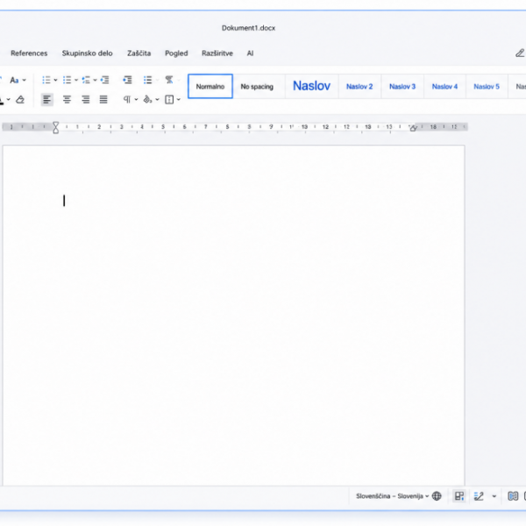Image resolution: width=526 pixels, height=526 pixels.
Task: Click the left indent marker on ruler
Action: 56,127
